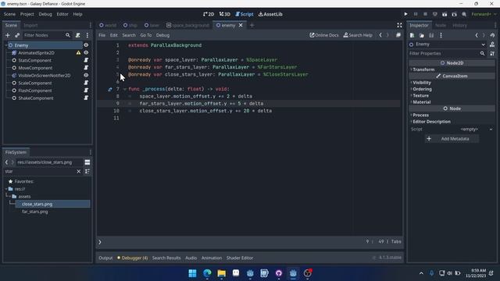Open the FlashComponent script icon

pos(86,91)
